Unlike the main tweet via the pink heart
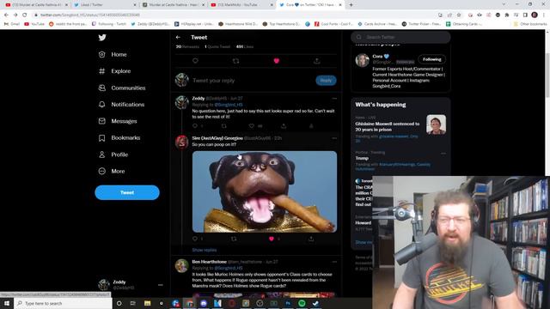This screenshot has width=550, height=309. (x=277, y=61)
